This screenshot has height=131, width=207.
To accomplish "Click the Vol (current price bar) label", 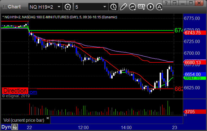I will (x=24, y=120).
